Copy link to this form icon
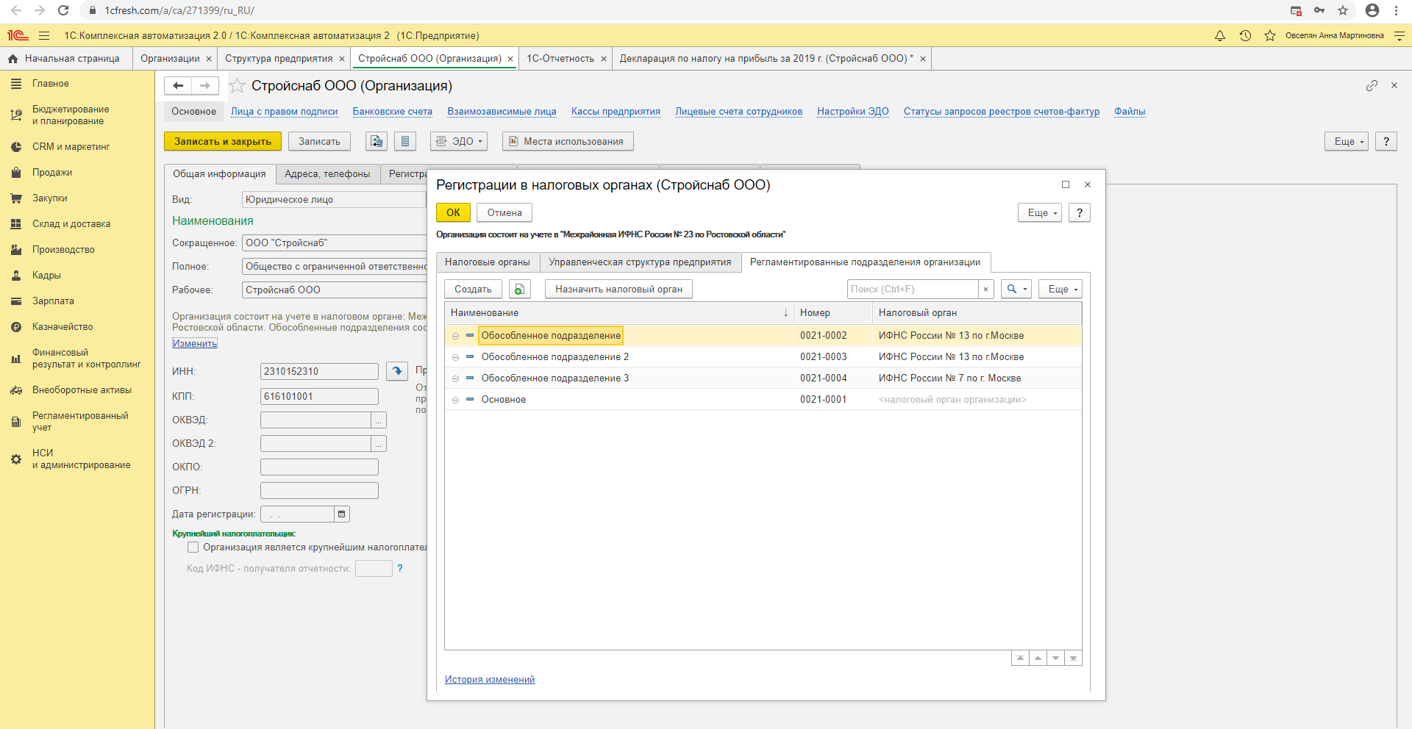This screenshot has height=729, width=1412. (x=1372, y=86)
